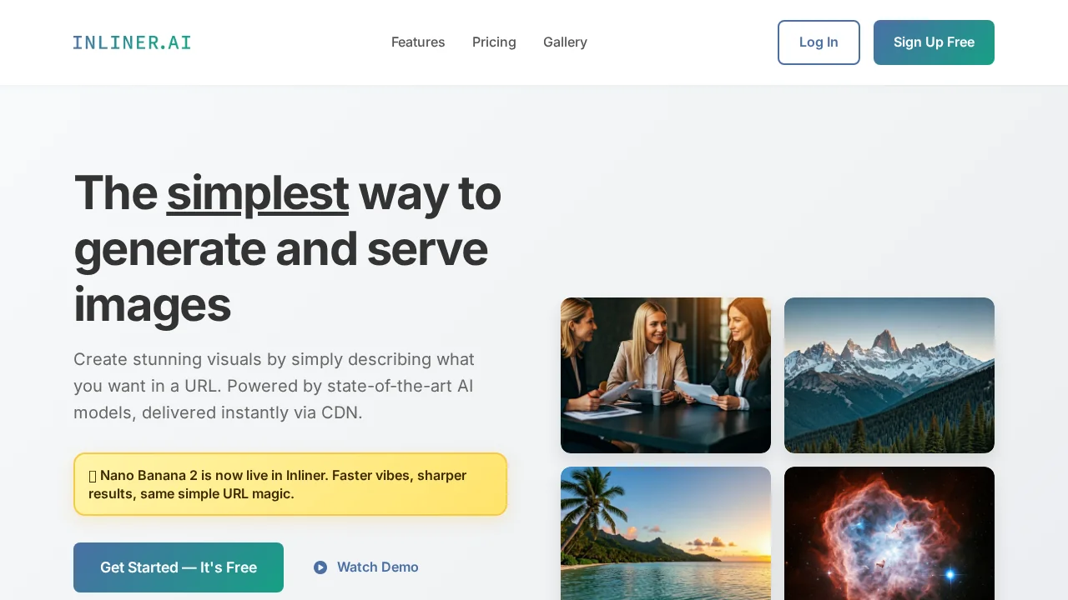This screenshot has height=600, width=1068.
Task: Click the underlined word simplest in the headline
Action: tap(258, 192)
